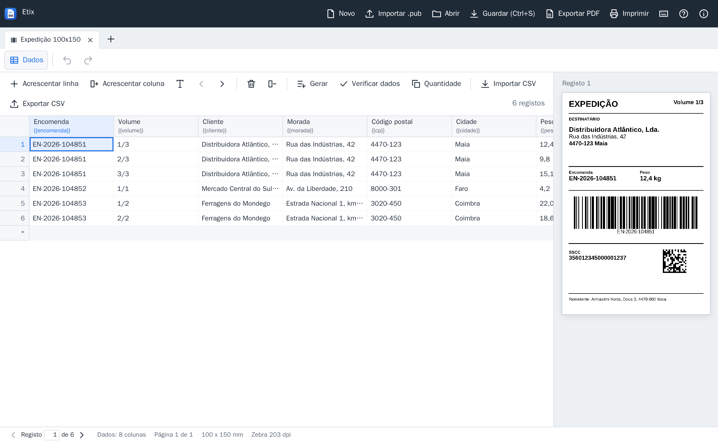718x443 pixels.
Task: Move column right with chevron arrow
Action: 222,84
